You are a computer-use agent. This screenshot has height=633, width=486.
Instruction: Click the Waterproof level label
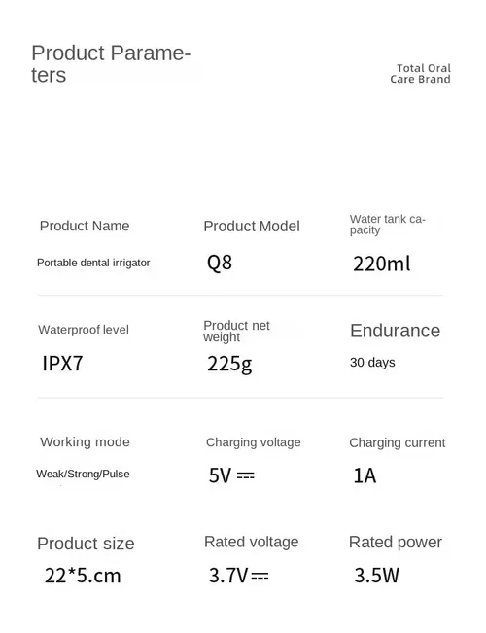click(84, 330)
